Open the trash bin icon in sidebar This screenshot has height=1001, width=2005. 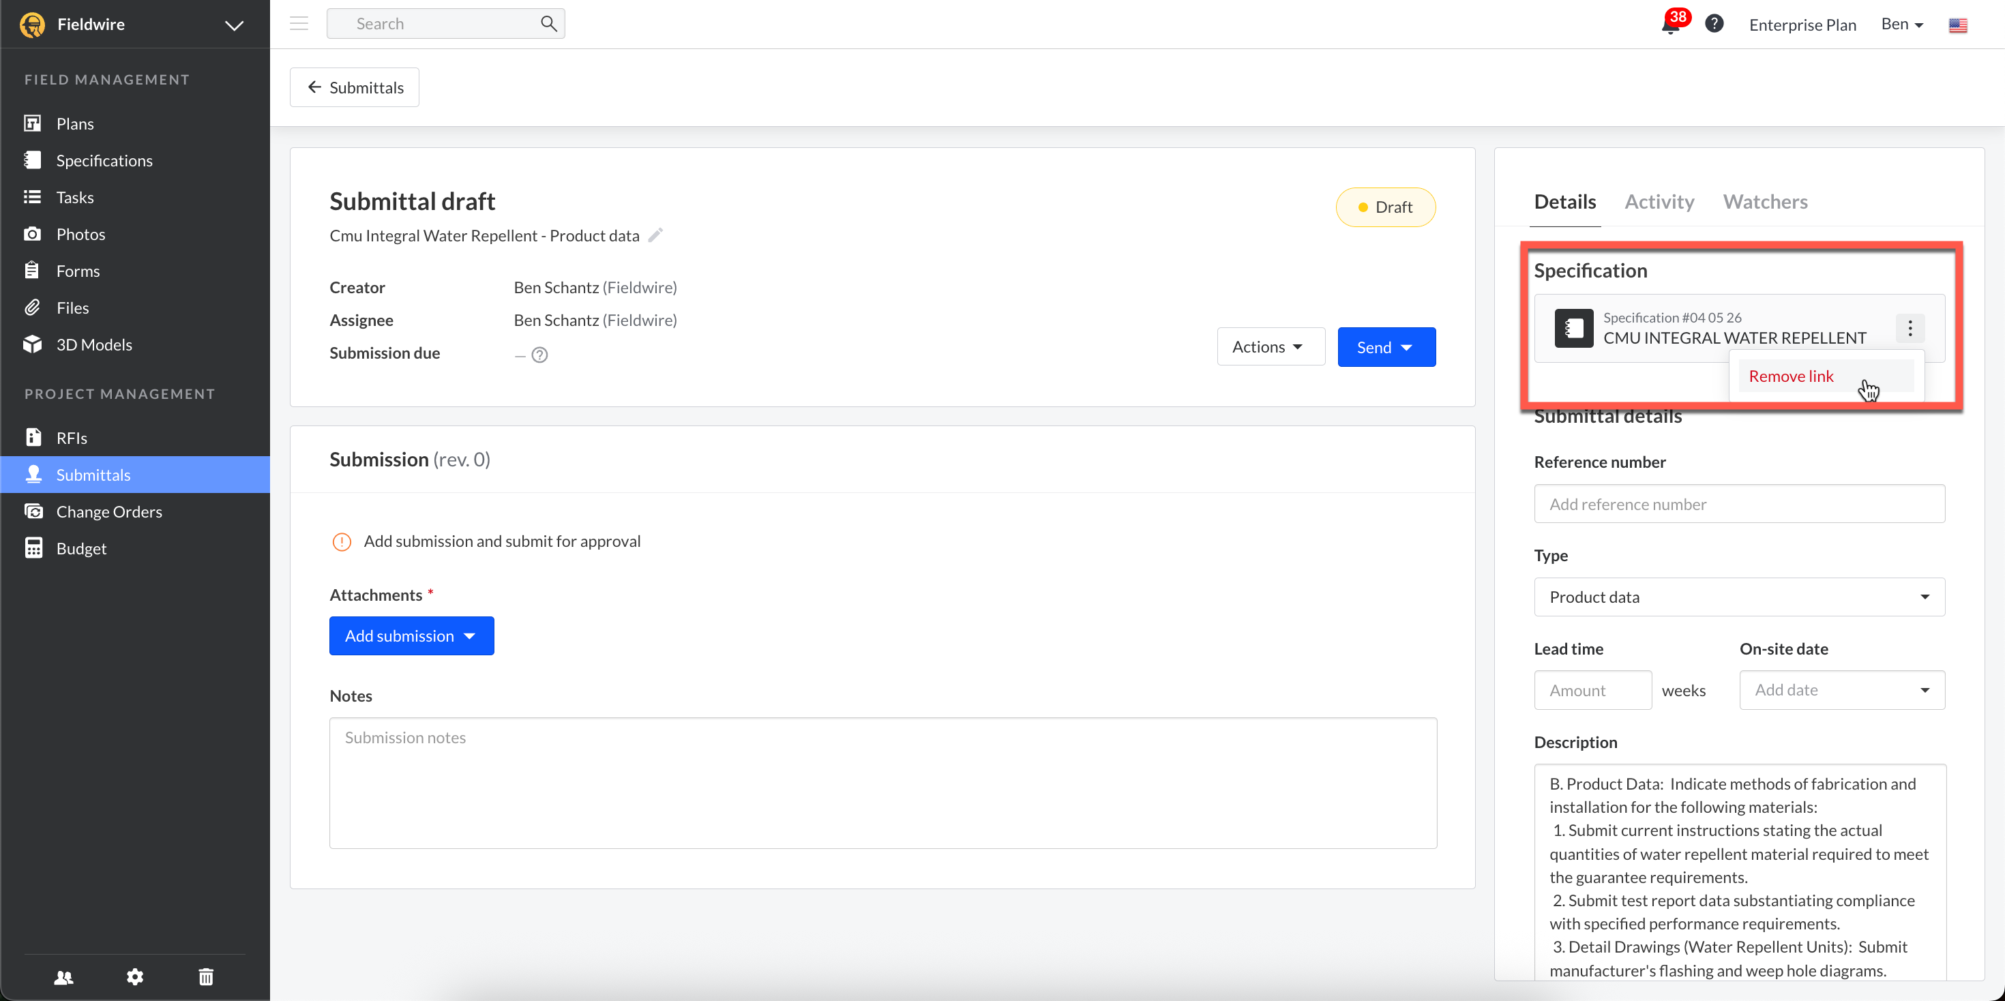pyautogui.click(x=205, y=977)
